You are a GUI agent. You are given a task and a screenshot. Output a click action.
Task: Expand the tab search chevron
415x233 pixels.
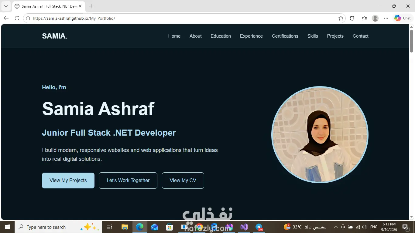6,6
